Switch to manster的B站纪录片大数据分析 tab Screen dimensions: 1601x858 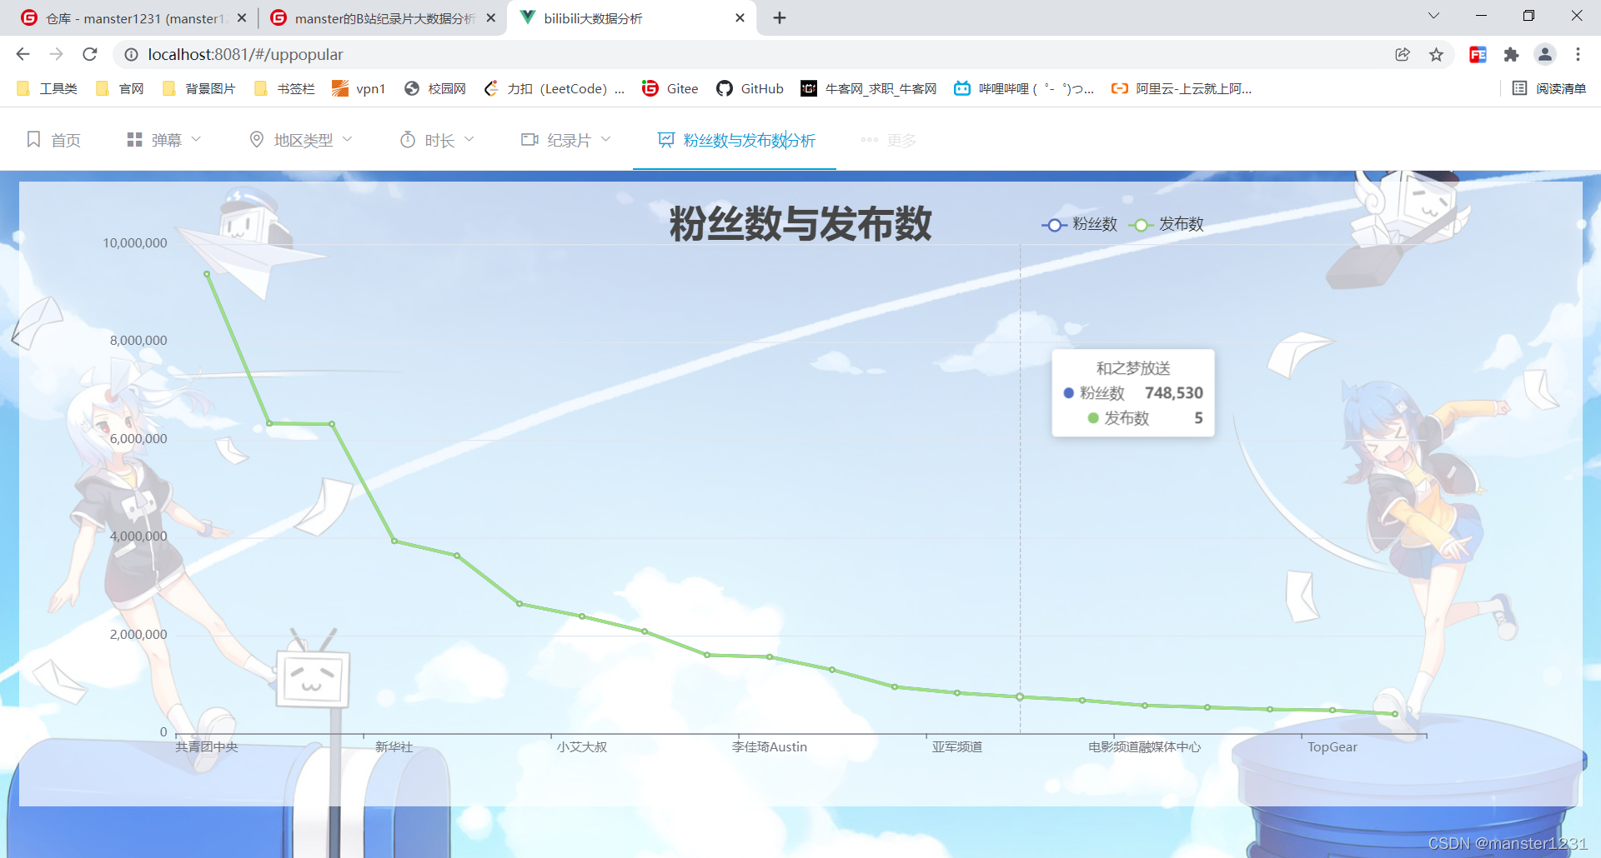(x=384, y=18)
